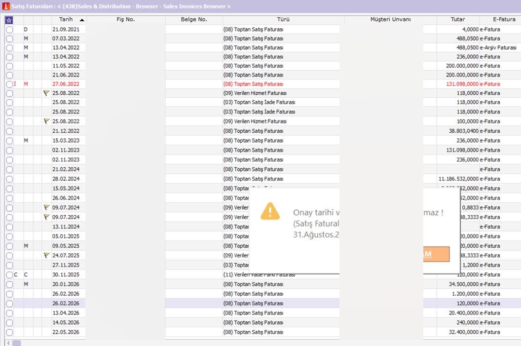This screenshot has width=521, height=346.
Task: Click the ascending sort arrow beside Tarih
Action: coord(82,20)
